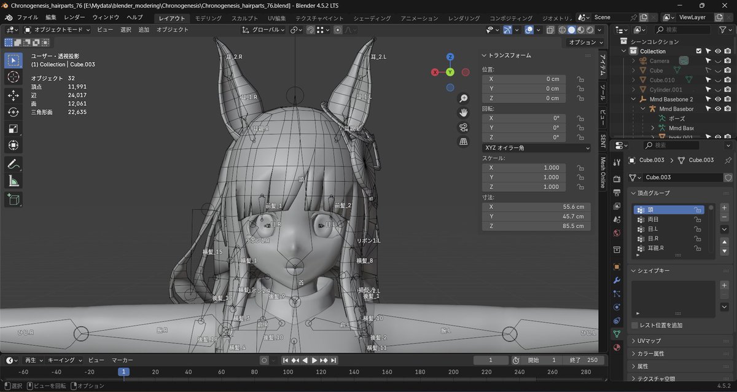
Task: Select the Select Box tool
Action: coord(14,60)
